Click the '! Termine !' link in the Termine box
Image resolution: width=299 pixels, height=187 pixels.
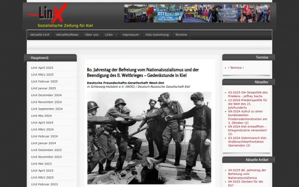click(x=236, y=68)
